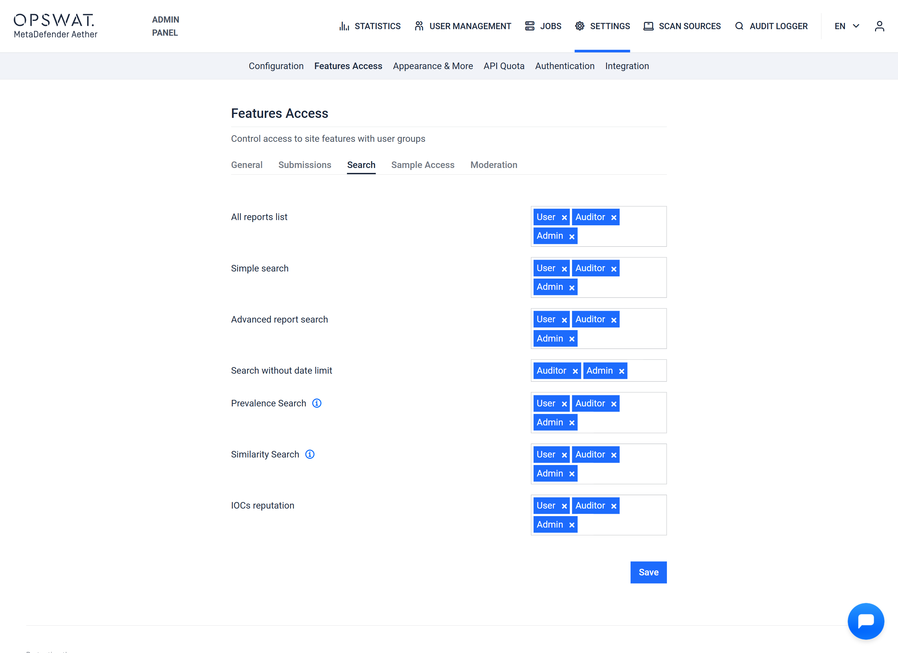Show the Prevalence Search info tooltip
The width and height of the screenshot is (898, 653).
[316, 403]
